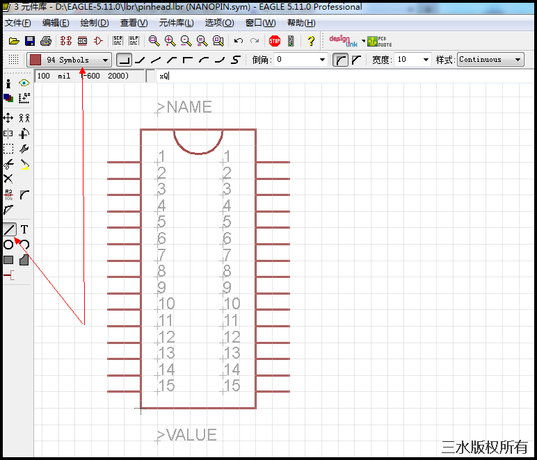Select the arc wire bend style
Viewport: 537px width, 460px height.
(x=204, y=60)
